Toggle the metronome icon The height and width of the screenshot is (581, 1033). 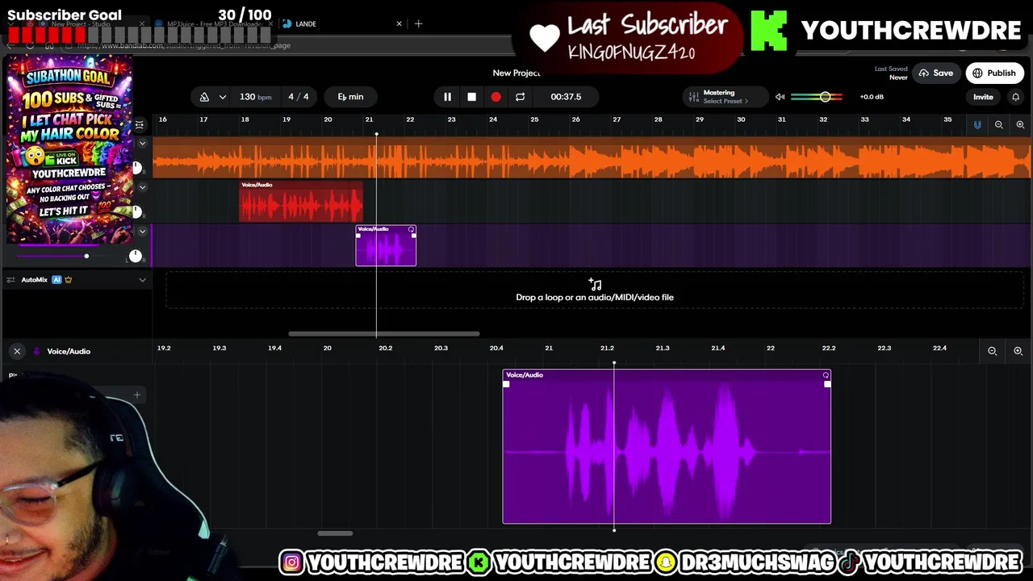pyautogui.click(x=204, y=97)
